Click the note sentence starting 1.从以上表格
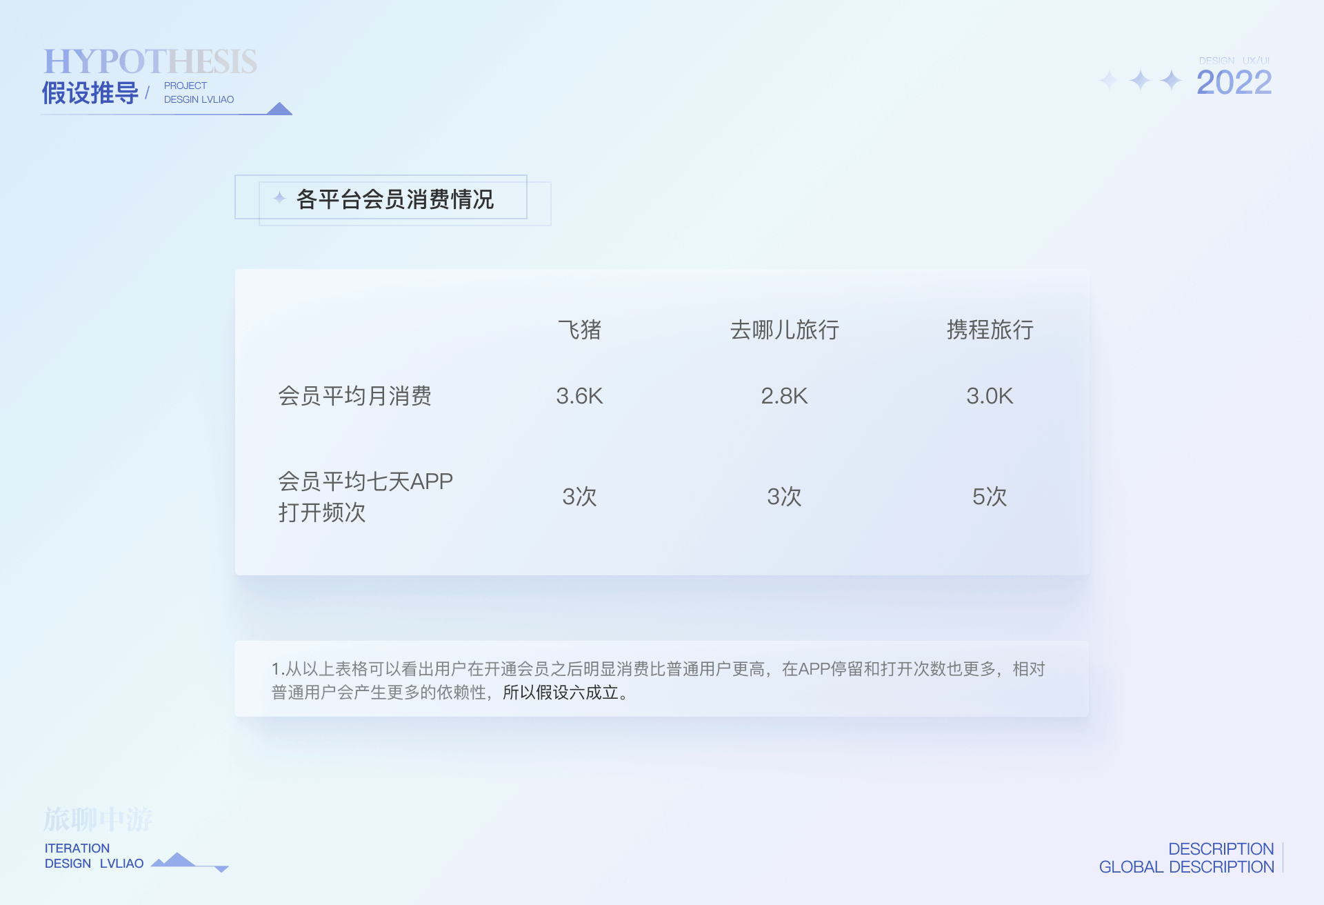1324x905 pixels. [x=659, y=680]
